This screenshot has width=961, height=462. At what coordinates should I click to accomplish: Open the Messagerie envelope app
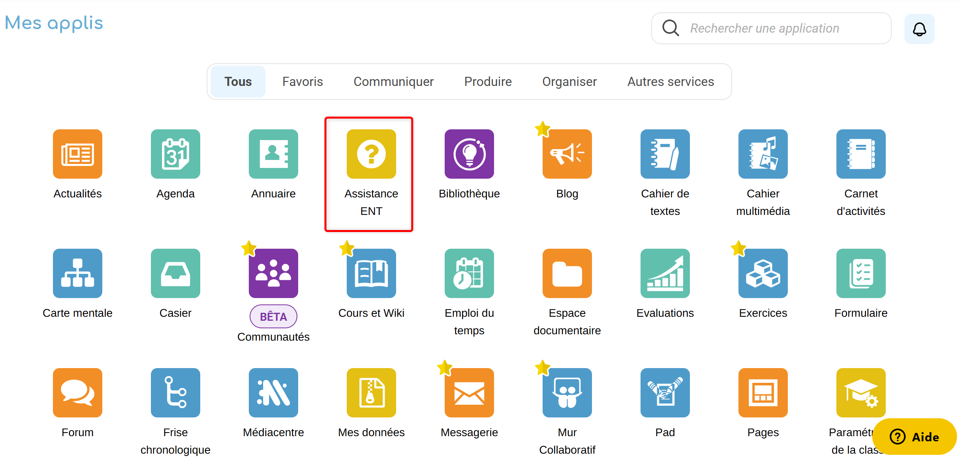pos(469,393)
